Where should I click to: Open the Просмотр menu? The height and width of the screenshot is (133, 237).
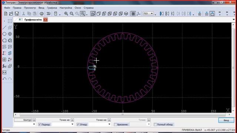point(30,8)
